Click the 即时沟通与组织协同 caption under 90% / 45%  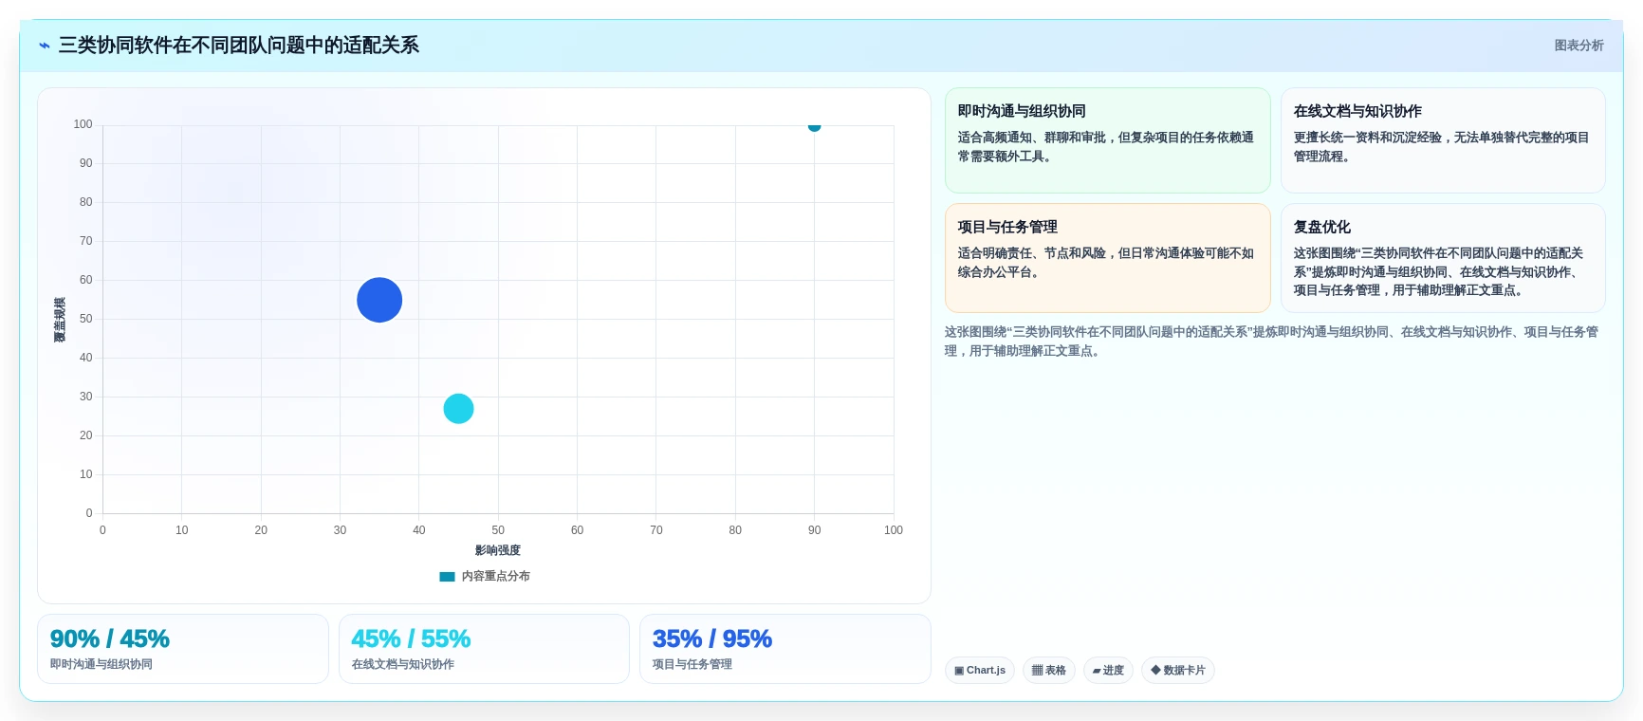point(102,664)
